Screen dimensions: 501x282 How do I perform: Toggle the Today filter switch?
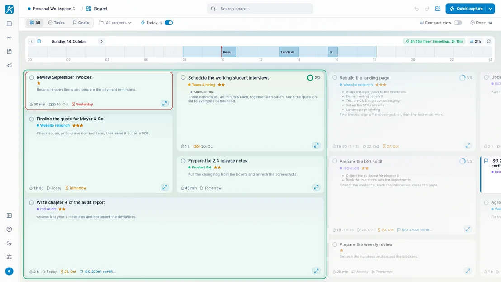(x=169, y=23)
